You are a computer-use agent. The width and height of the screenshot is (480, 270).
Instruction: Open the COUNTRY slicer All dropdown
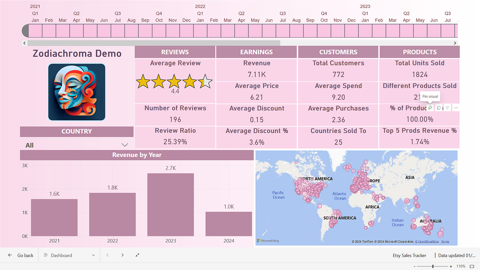coord(124,144)
